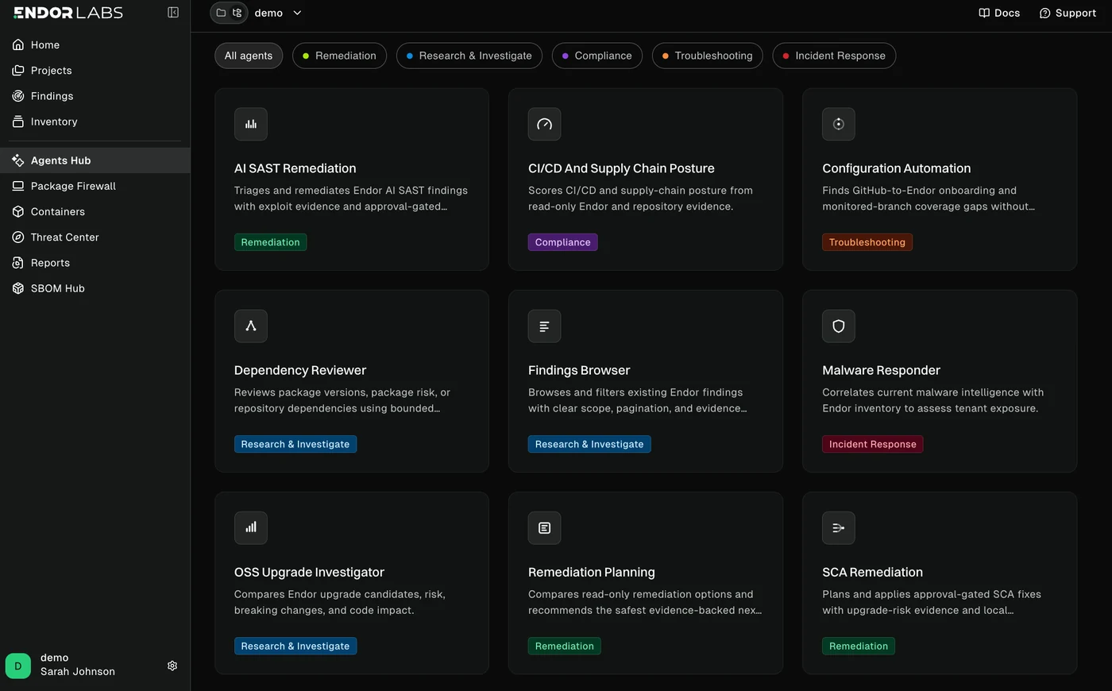Click the folder and tree namespace switcher
The image size is (1112, 691).
229,13
